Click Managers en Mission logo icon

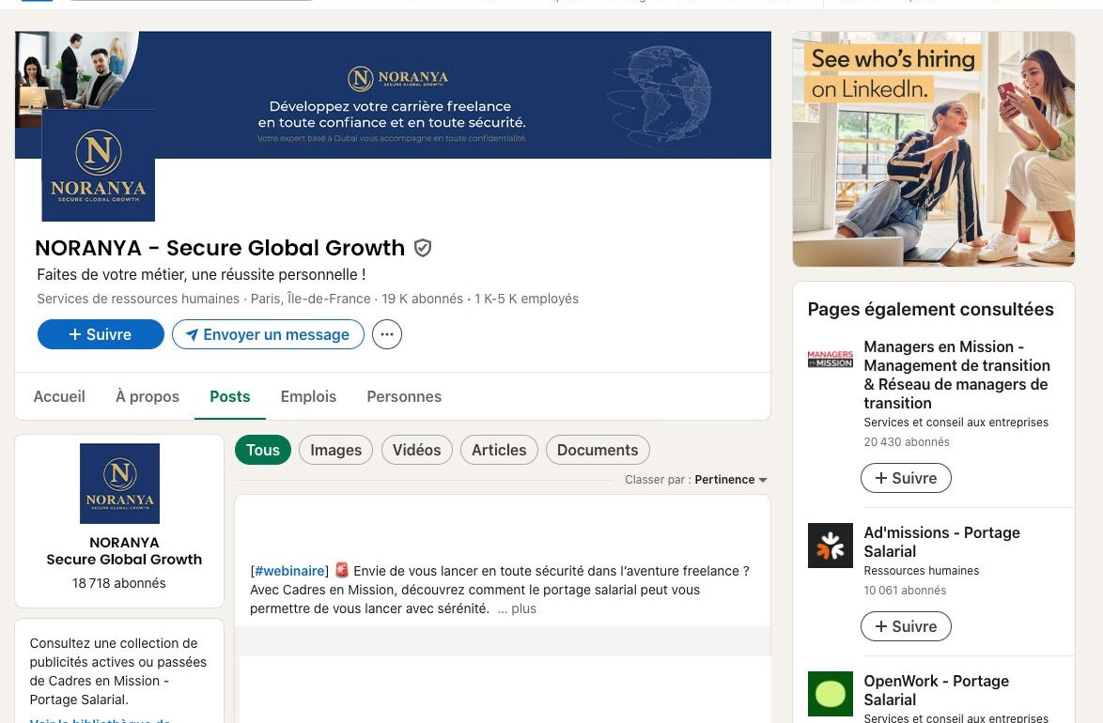830,359
